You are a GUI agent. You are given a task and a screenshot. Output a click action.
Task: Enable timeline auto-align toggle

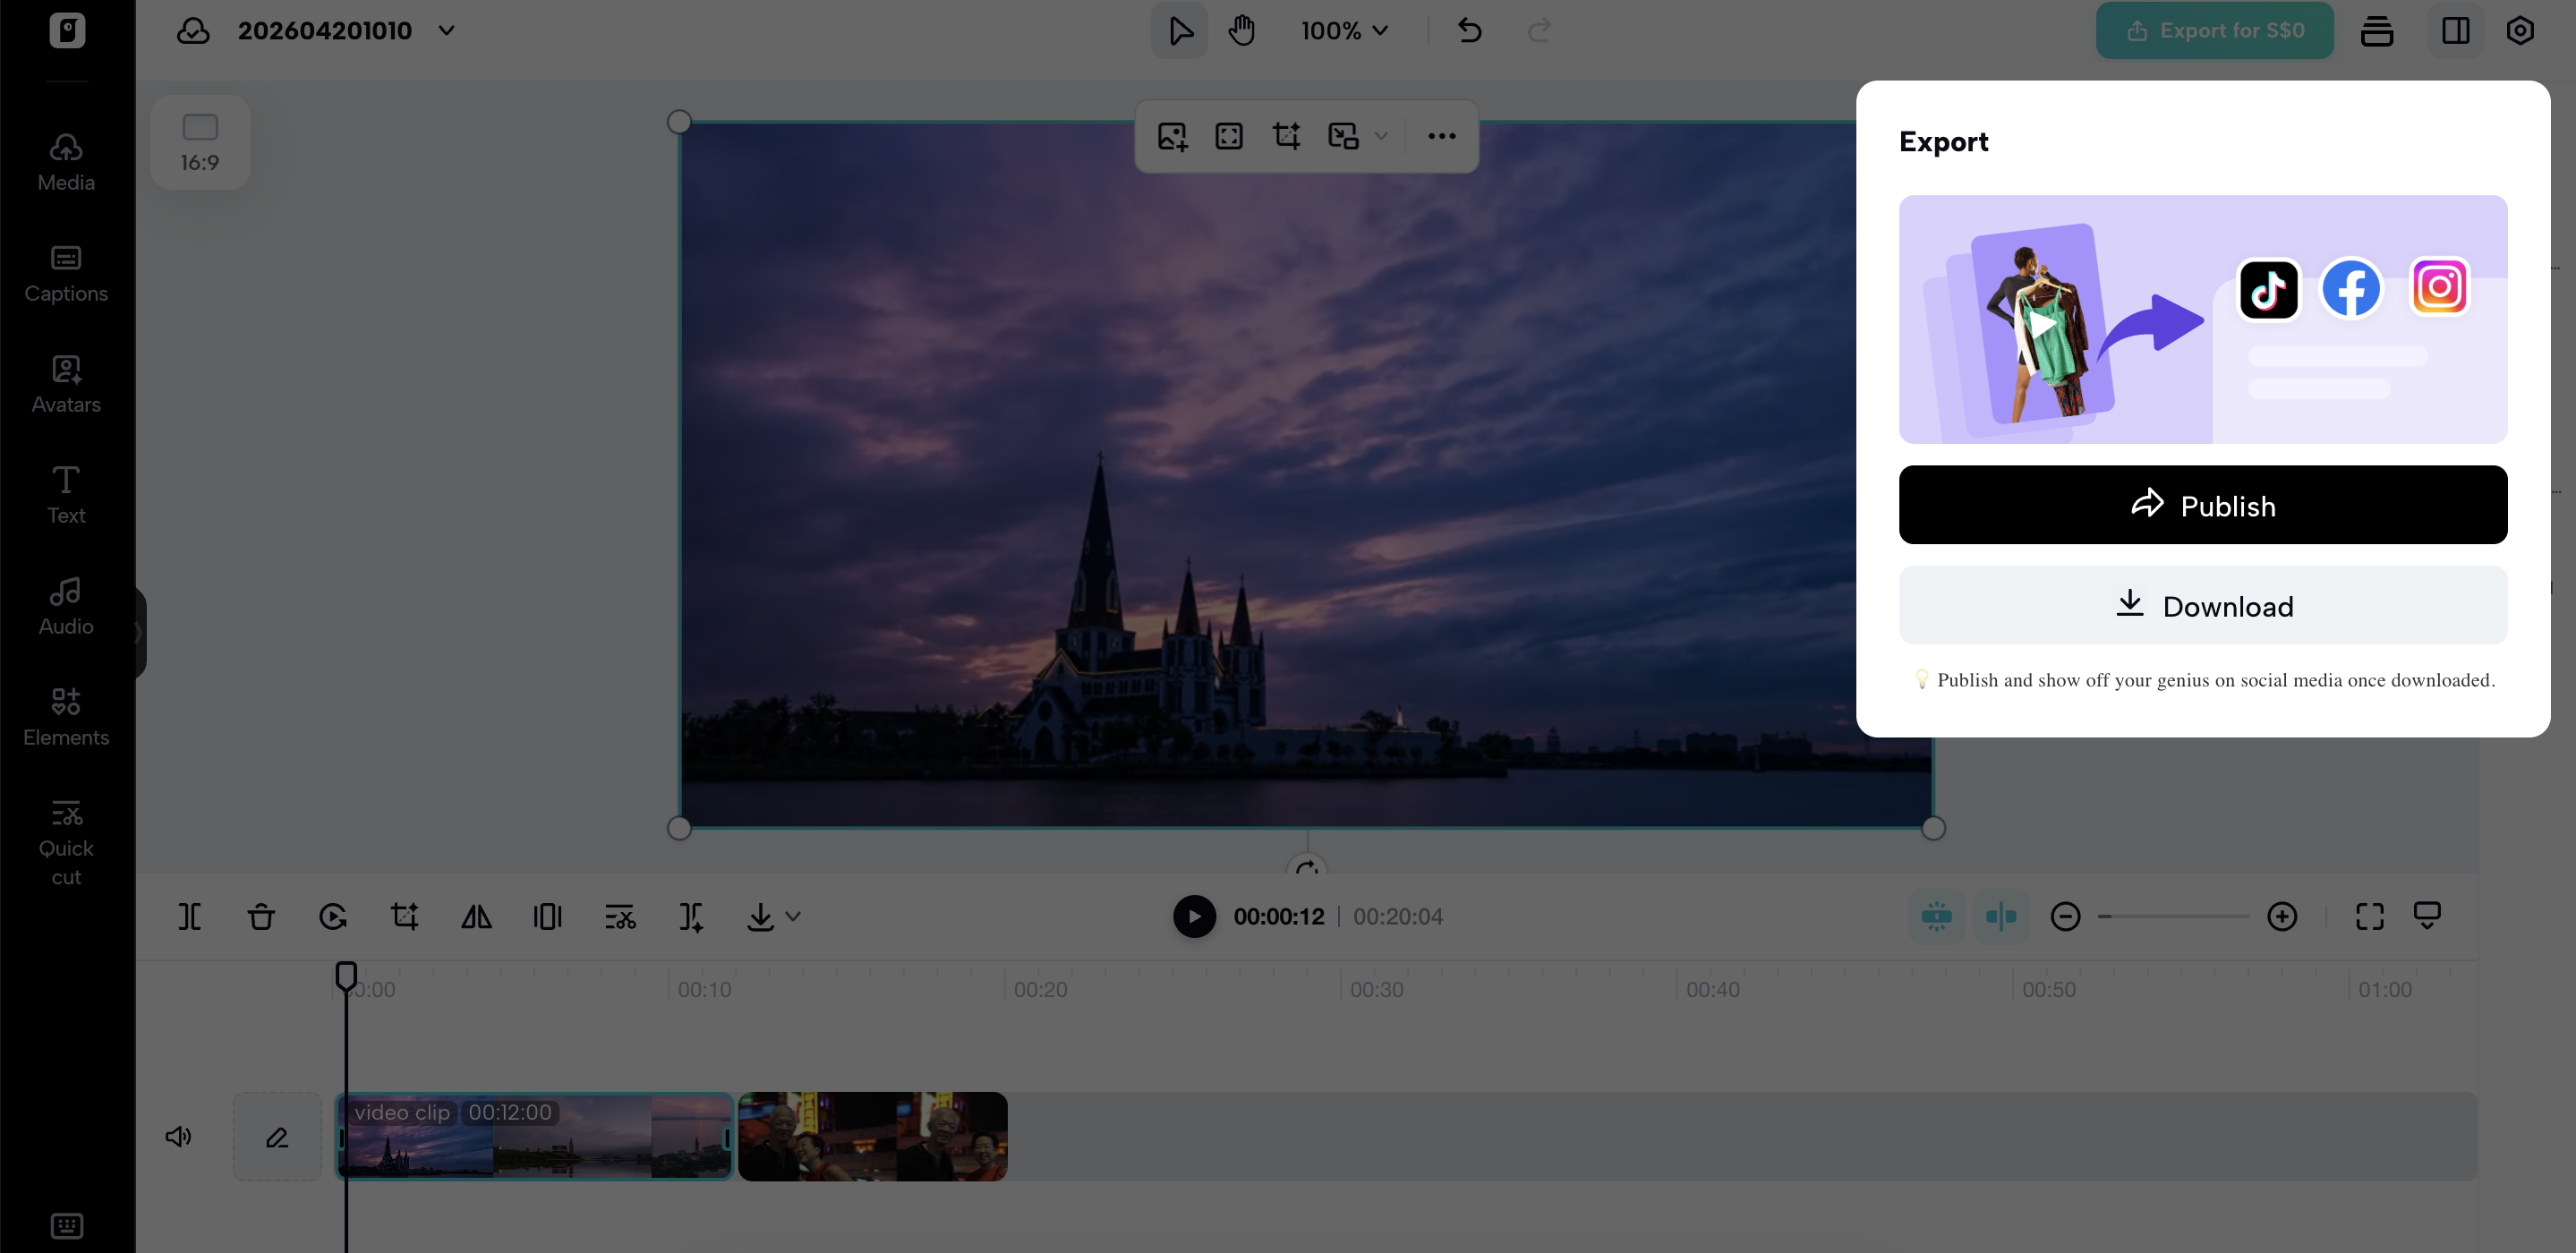[2000, 916]
